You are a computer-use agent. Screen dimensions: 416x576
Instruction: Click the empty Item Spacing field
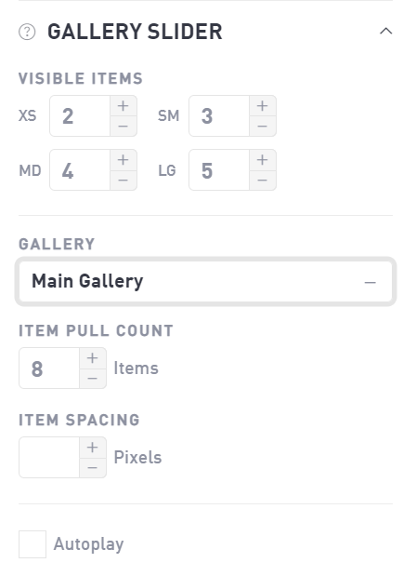49,457
